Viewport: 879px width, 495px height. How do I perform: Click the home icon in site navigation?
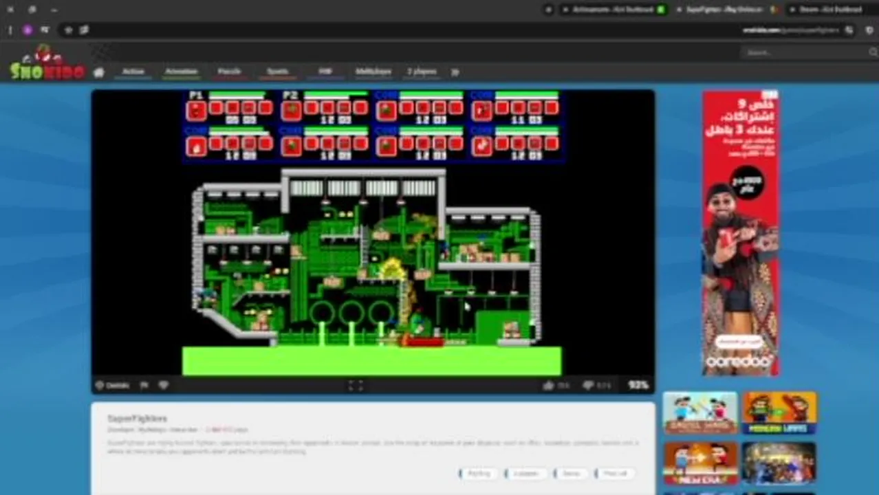pyautogui.click(x=99, y=72)
